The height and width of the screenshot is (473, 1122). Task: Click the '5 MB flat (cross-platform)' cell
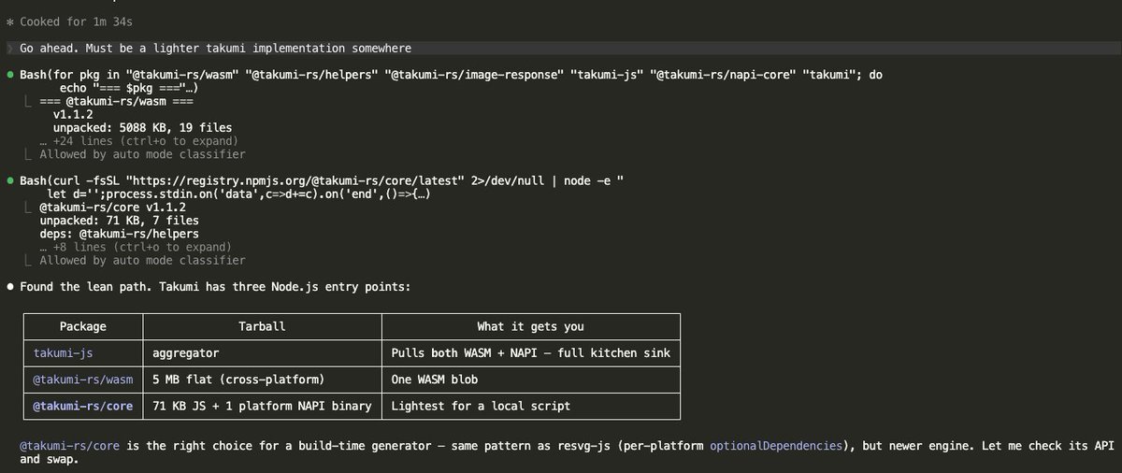237,380
